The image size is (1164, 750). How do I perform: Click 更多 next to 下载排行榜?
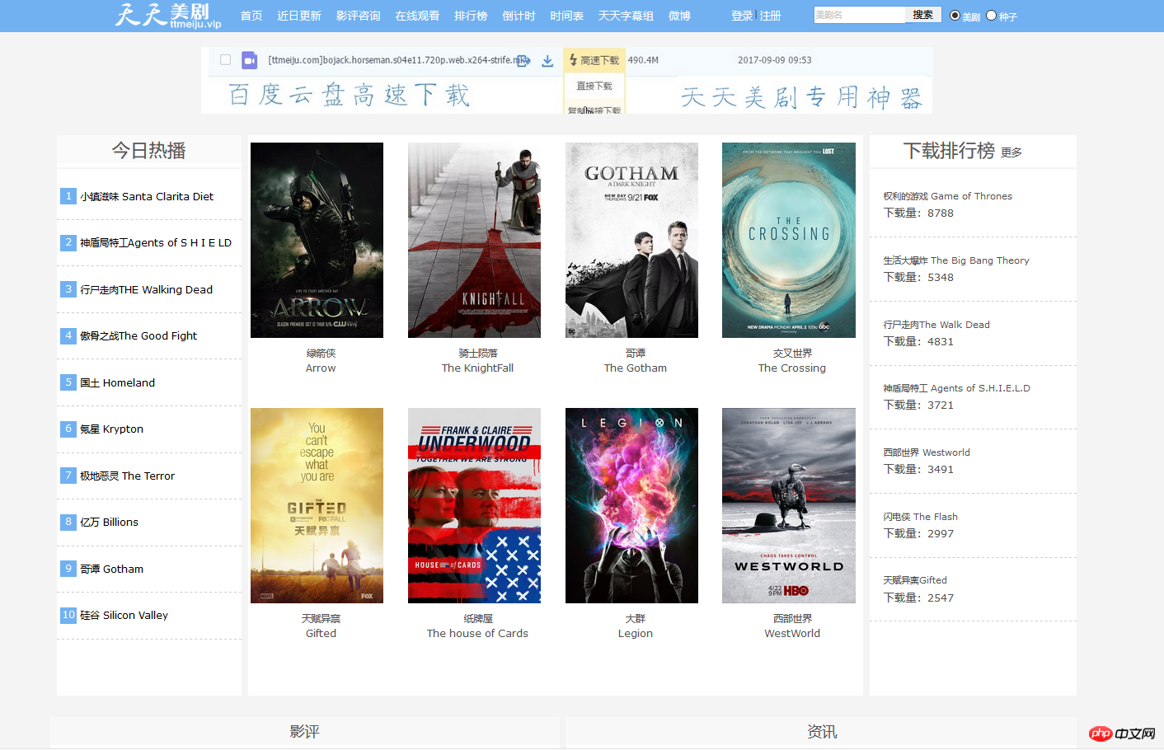[x=1011, y=152]
